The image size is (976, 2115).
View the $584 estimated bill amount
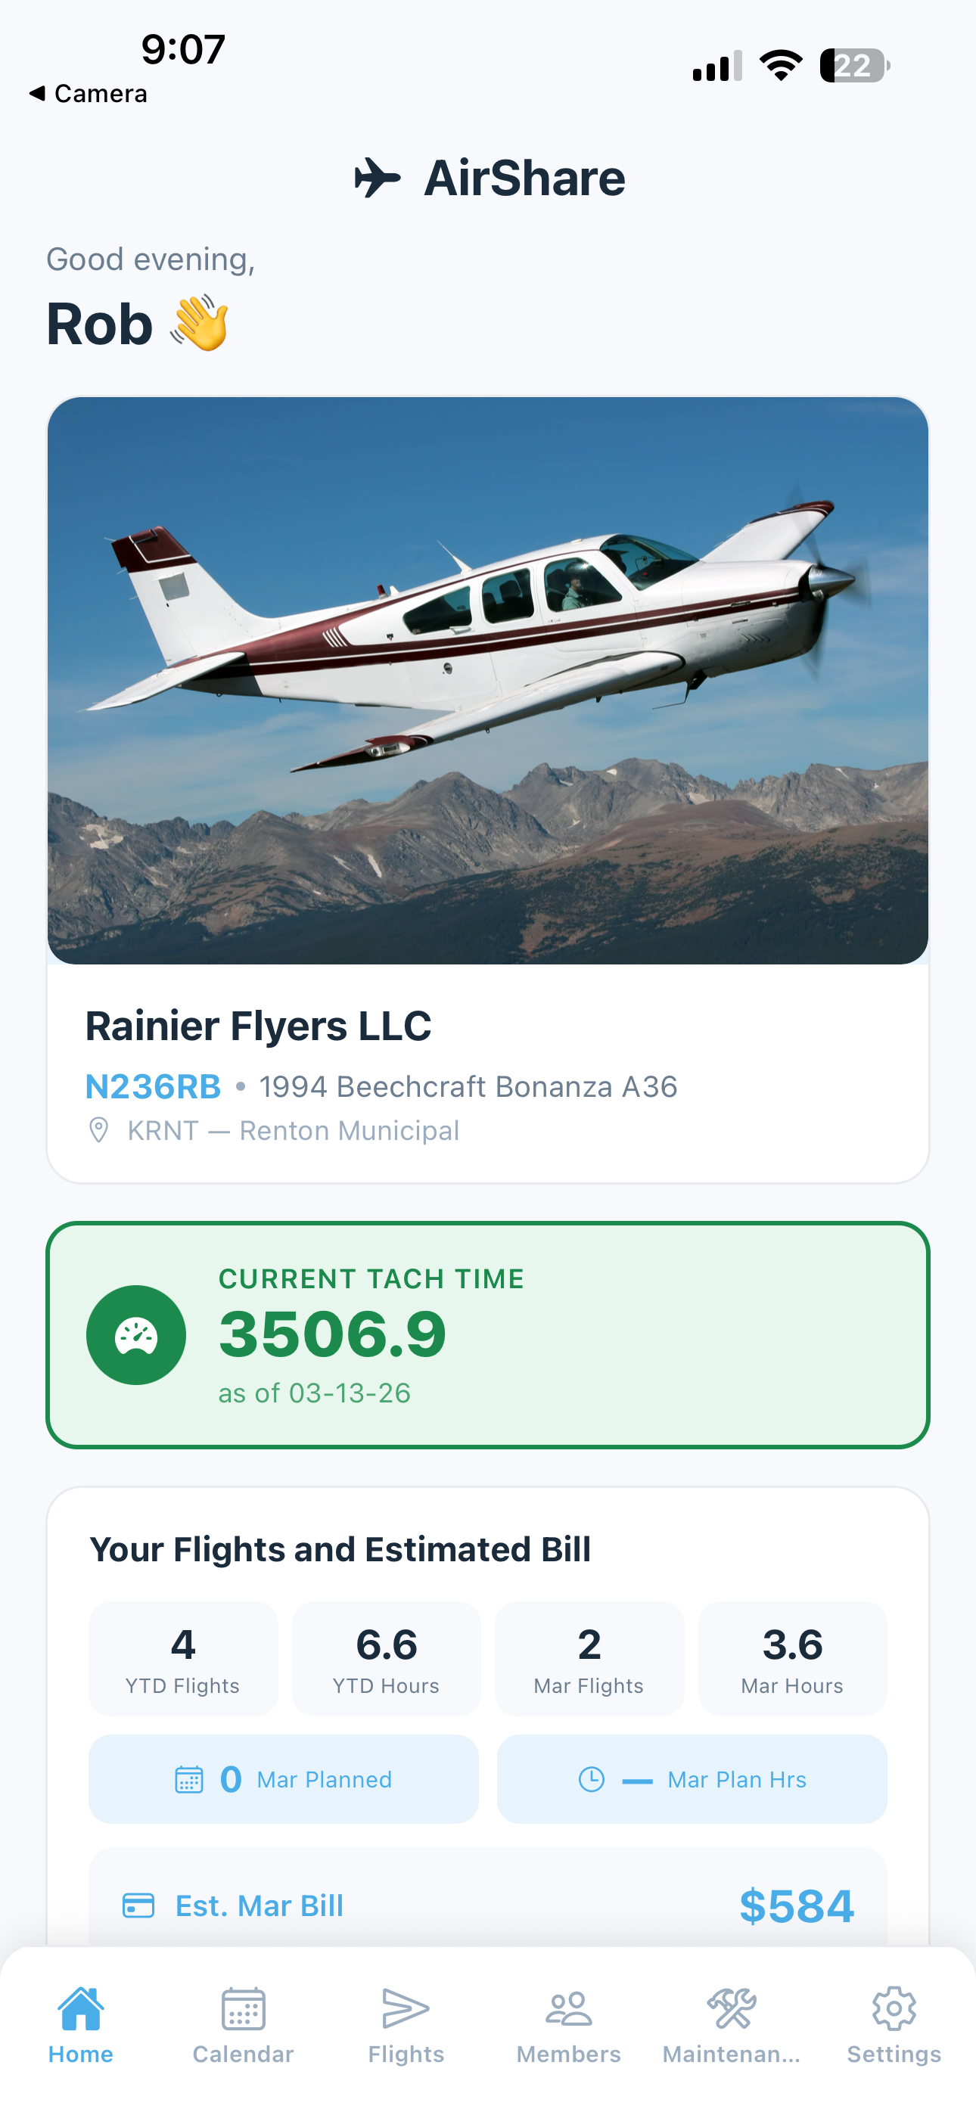click(796, 1905)
